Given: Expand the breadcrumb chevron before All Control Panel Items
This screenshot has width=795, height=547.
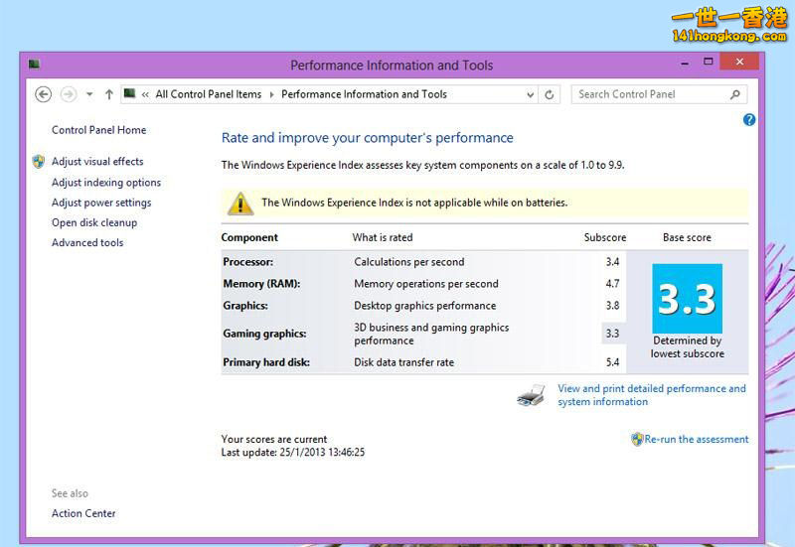Looking at the screenshot, I should 146,94.
